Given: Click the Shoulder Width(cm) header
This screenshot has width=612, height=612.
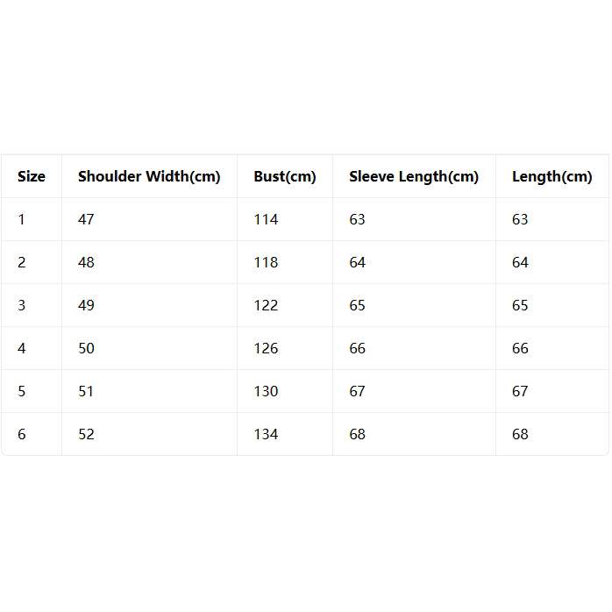Looking at the screenshot, I should pos(149,176).
